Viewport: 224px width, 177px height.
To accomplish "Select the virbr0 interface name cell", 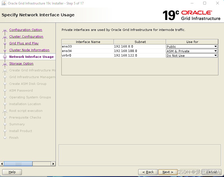I will [88, 55].
